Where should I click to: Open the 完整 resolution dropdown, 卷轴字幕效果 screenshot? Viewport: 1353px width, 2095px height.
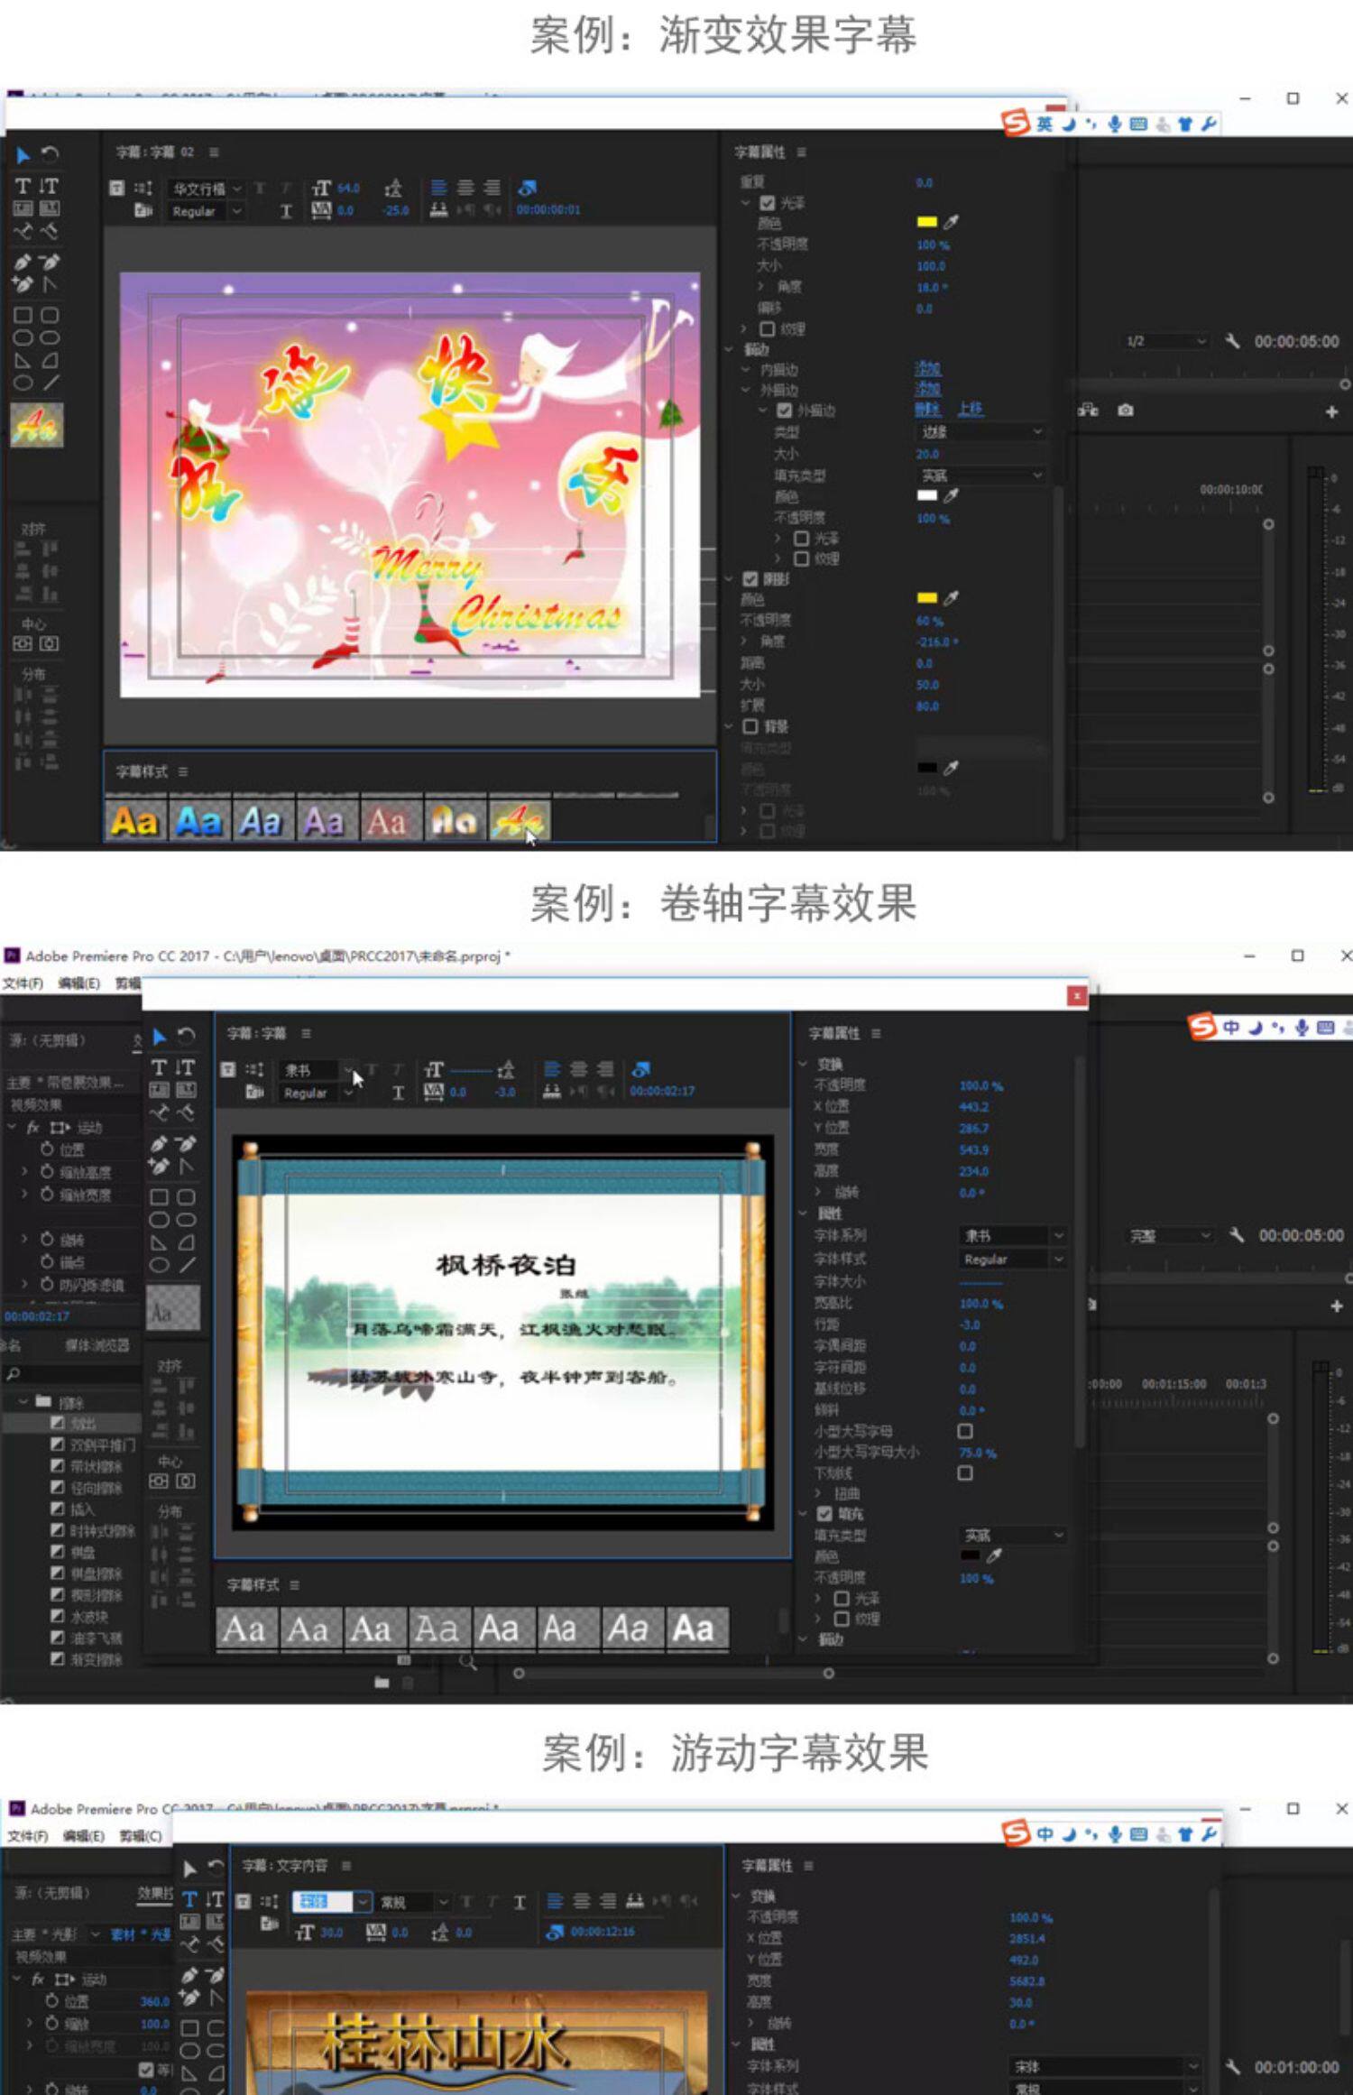[x=1170, y=1235]
